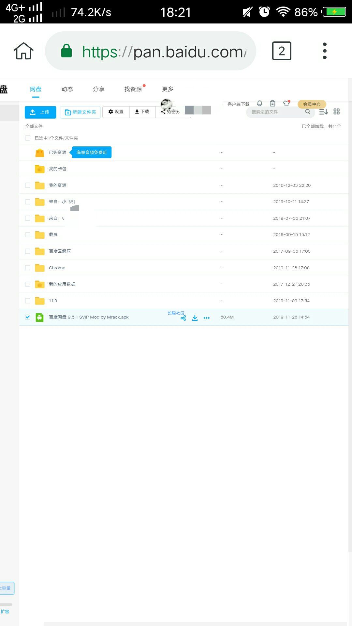Image resolution: width=352 pixels, height=626 pixels.
Task: Open the 截屏 folder name
Action: click(53, 234)
